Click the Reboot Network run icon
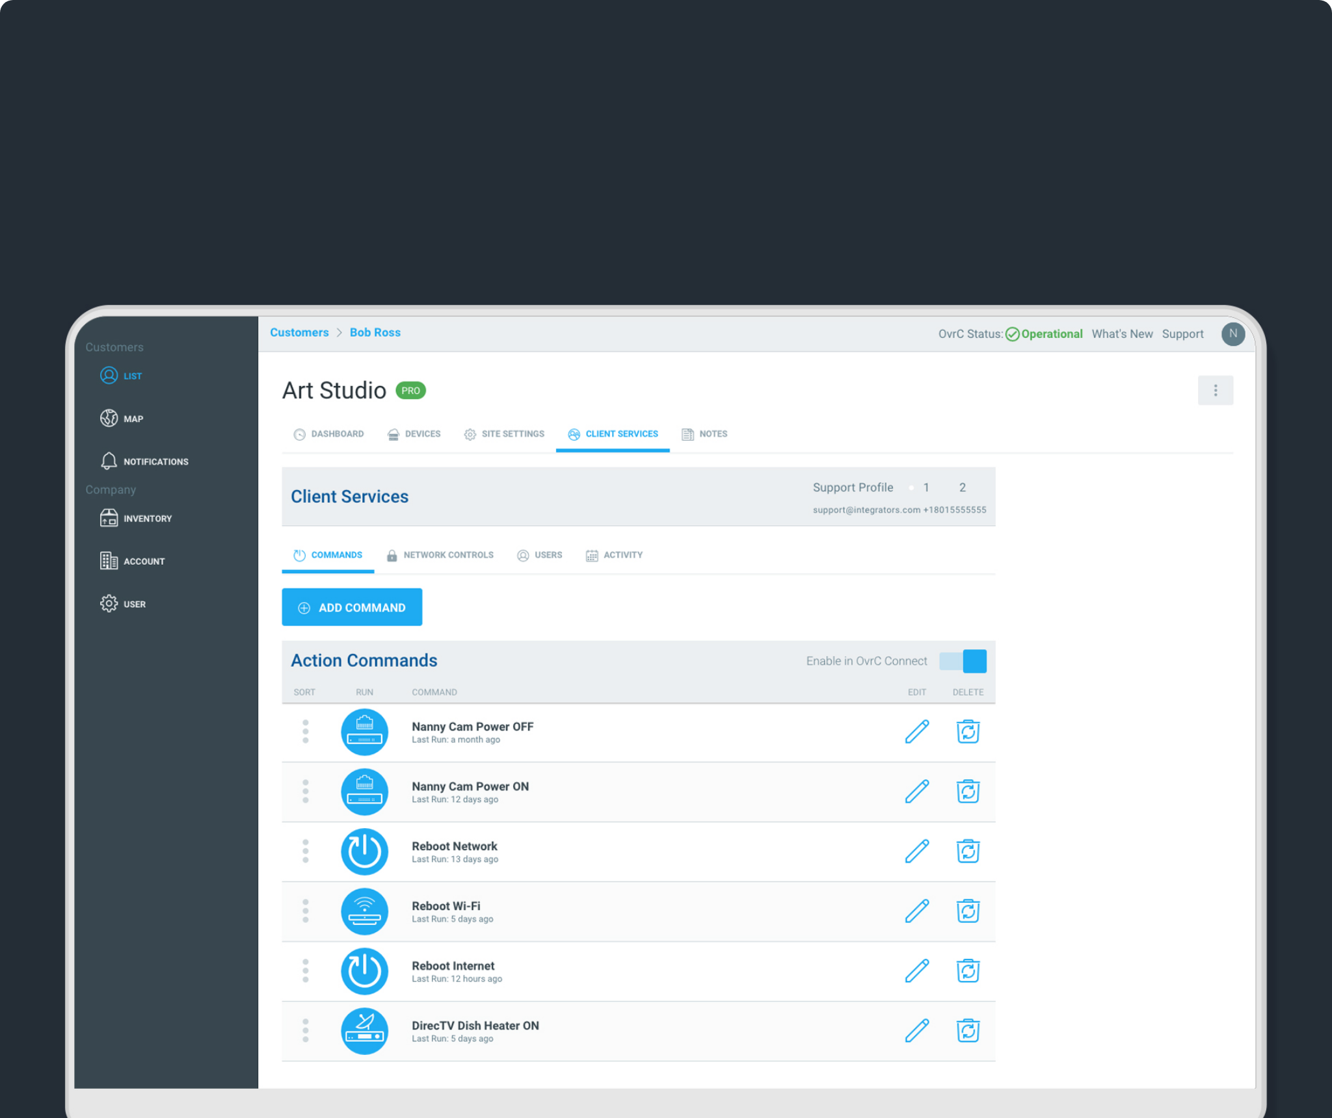Image resolution: width=1332 pixels, height=1118 pixels. pyautogui.click(x=366, y=851)
